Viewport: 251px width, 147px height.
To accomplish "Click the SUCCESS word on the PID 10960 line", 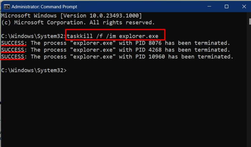I will coord(13,57).
